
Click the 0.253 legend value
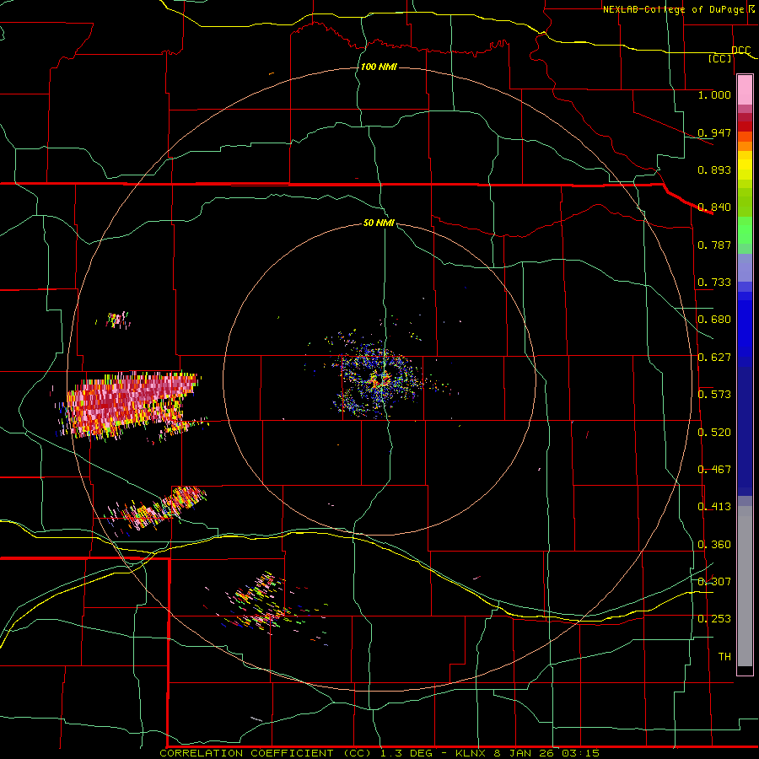pos(714,619)
